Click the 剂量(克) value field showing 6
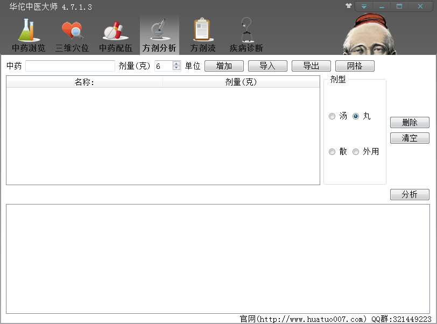Image resolution: width=437 pixels, height=324 pixels. [164, 66]
